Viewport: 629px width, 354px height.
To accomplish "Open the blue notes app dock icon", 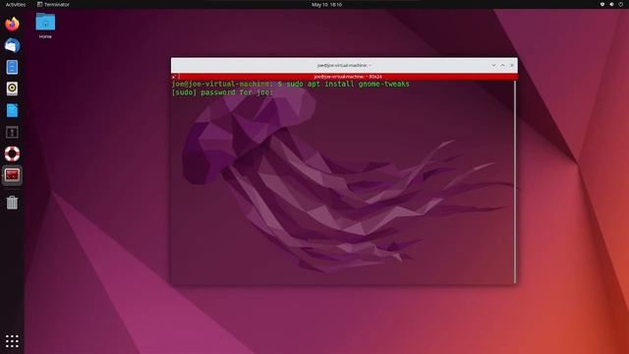I will click(x=12, y=67).
